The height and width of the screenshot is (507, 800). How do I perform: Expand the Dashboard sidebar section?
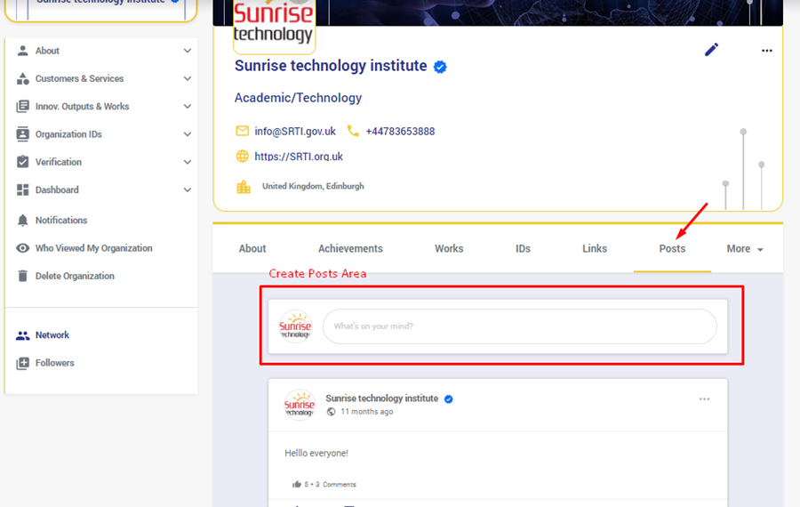(x=187, y=190)
